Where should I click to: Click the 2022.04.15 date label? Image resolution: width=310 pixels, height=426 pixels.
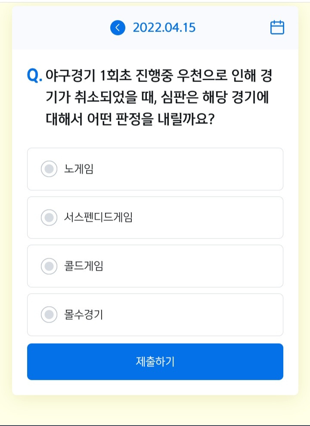tap(164, 28)
